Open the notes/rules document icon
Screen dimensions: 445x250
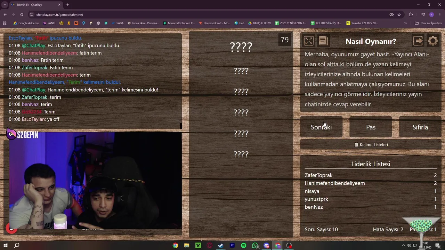click(323, 41)
